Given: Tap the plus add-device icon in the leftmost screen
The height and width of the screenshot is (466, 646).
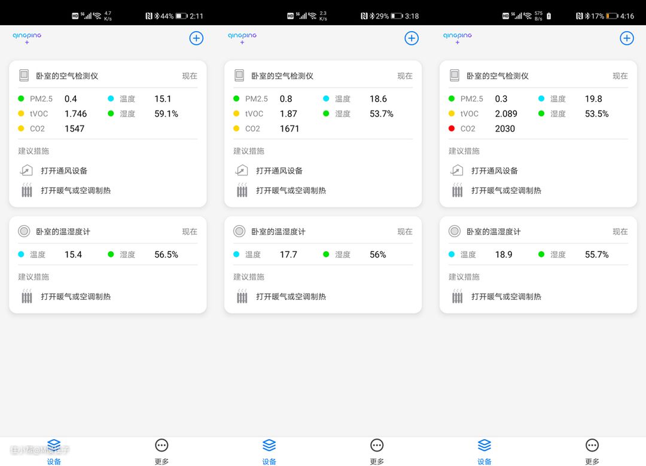Looking at the screenshot, I should click(x=196, y=38).
